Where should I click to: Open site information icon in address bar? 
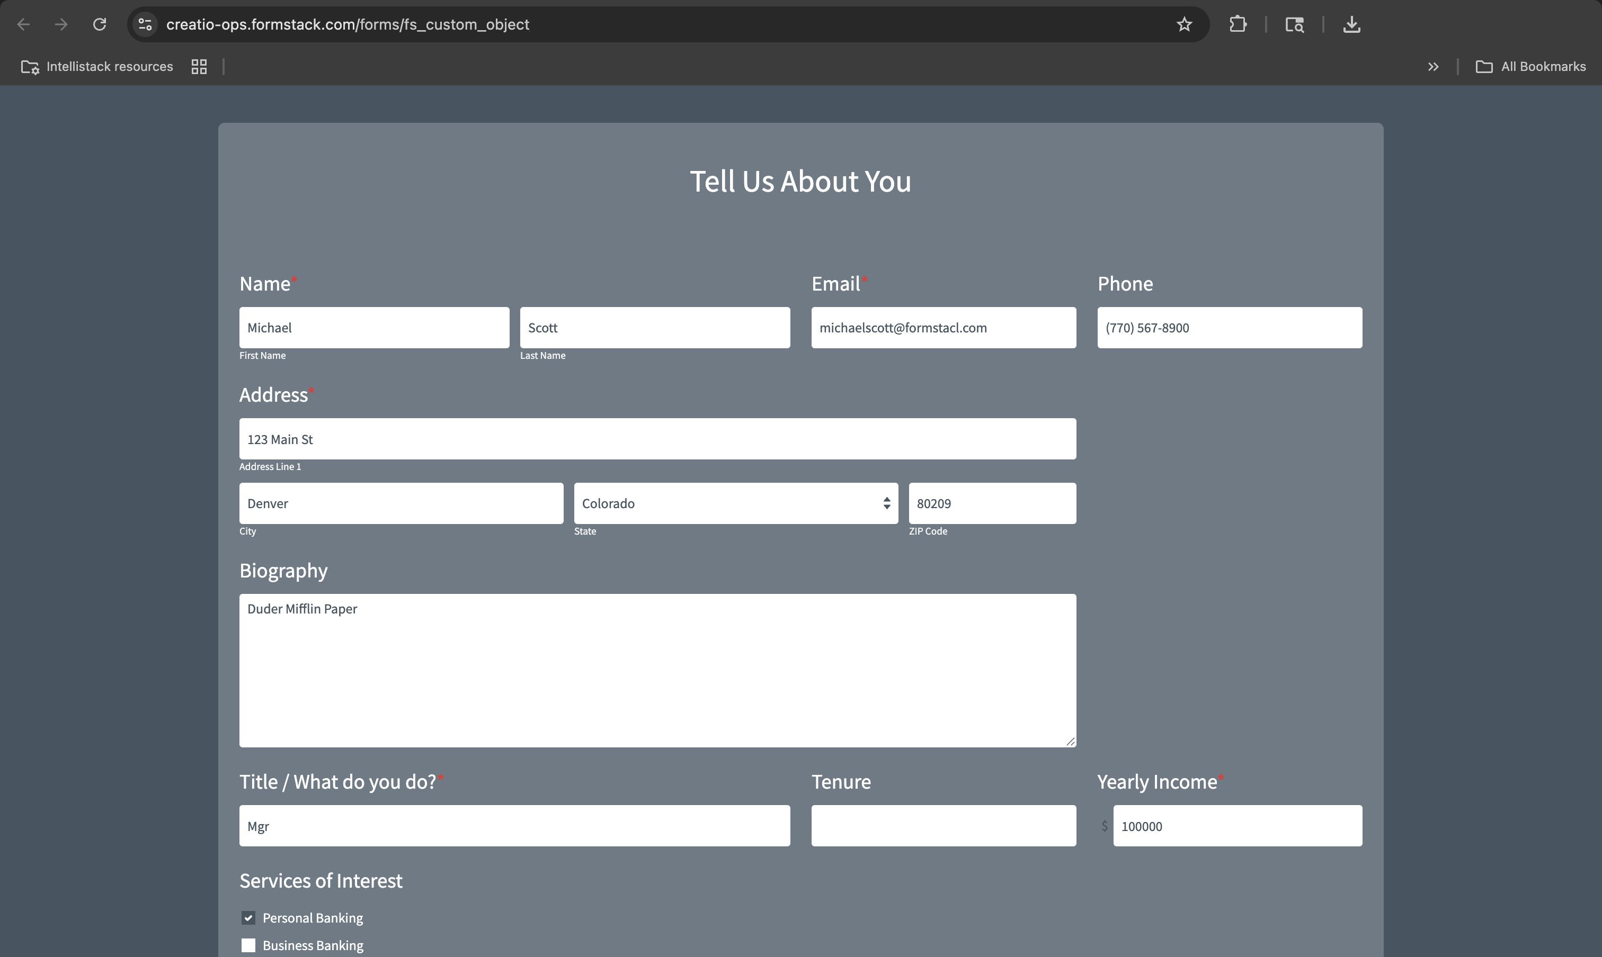[x=145, y=24]
